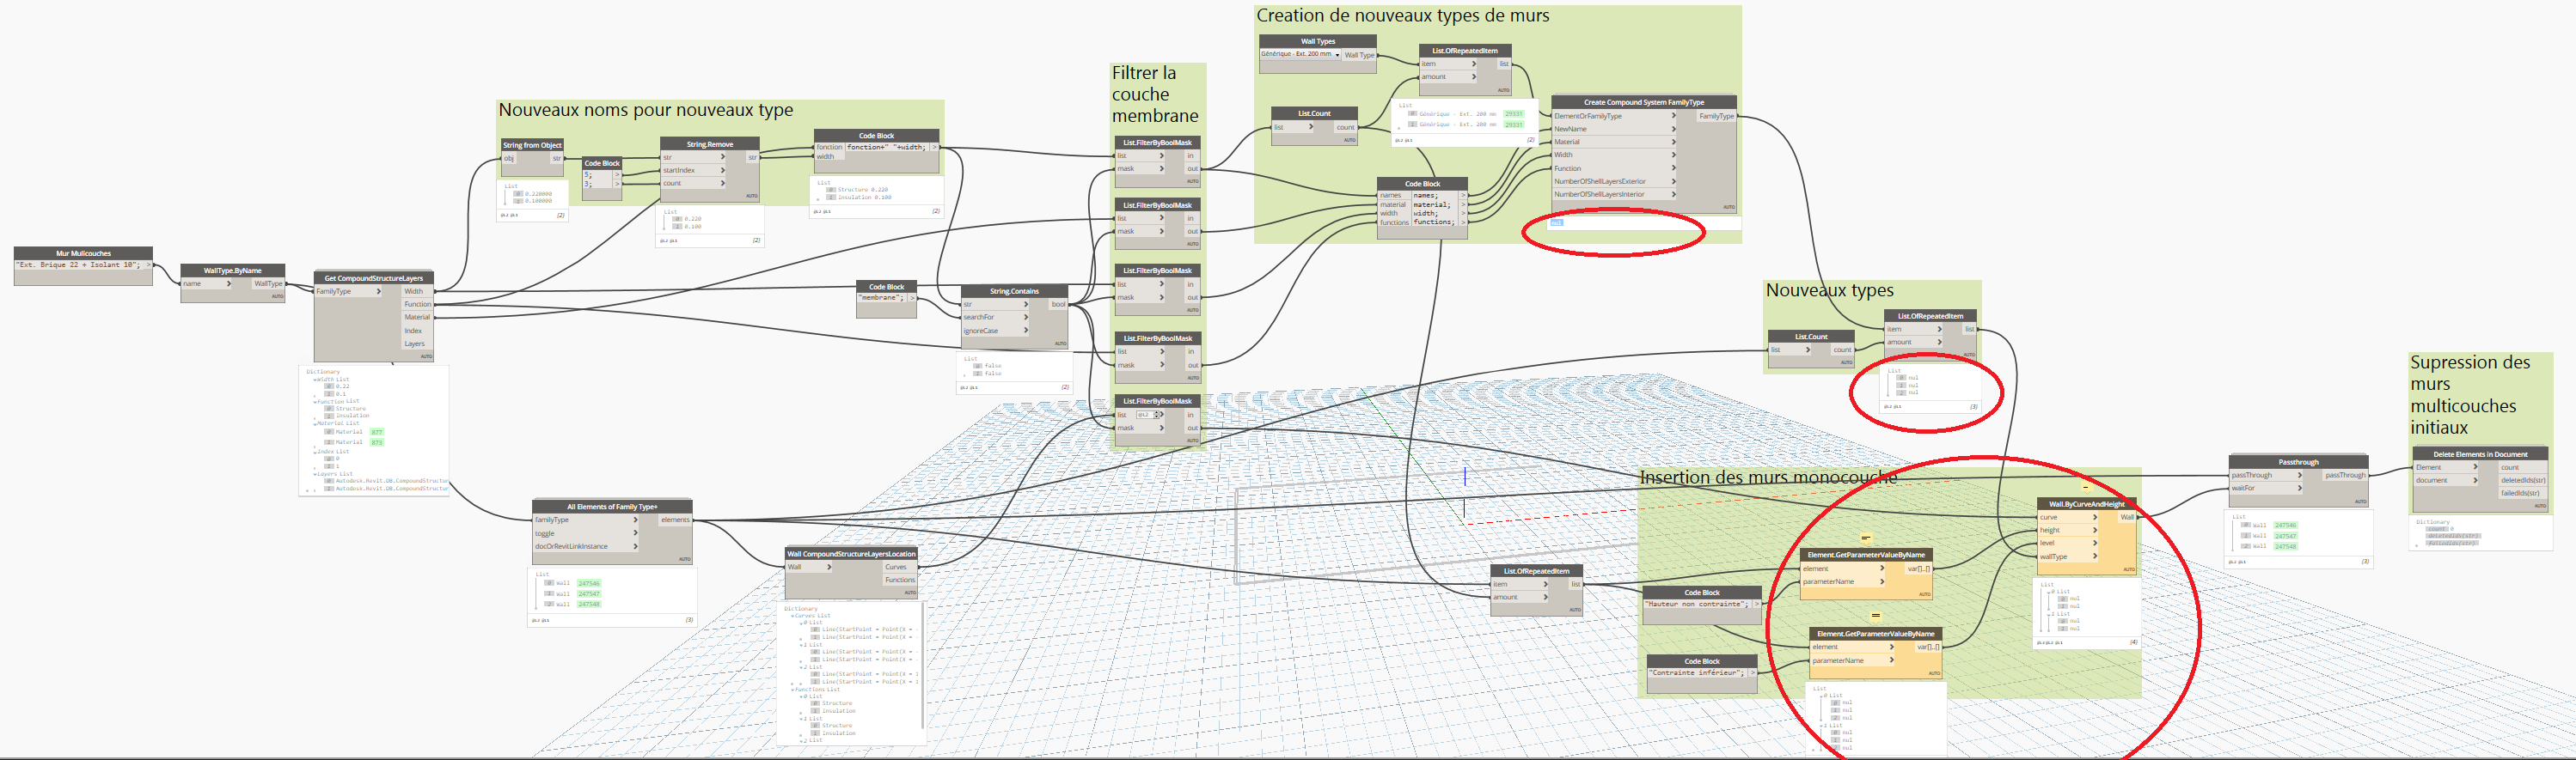Click the Mur Mulicouches string input text
This screenshot has height=760, width=2576.
pyautogui.click(x=80, y=265)
